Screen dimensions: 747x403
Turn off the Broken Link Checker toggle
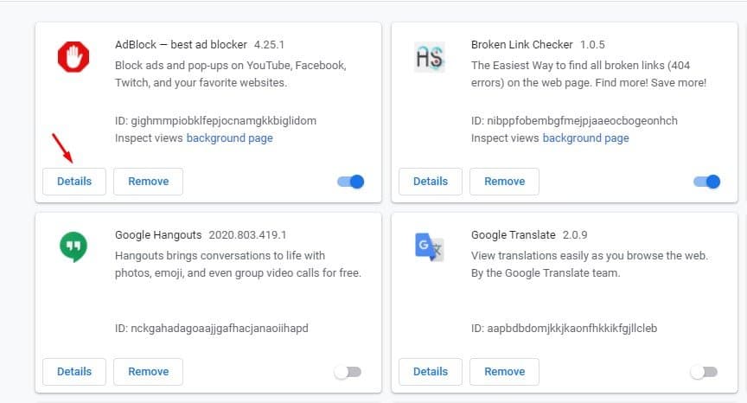tap(707, 182)
